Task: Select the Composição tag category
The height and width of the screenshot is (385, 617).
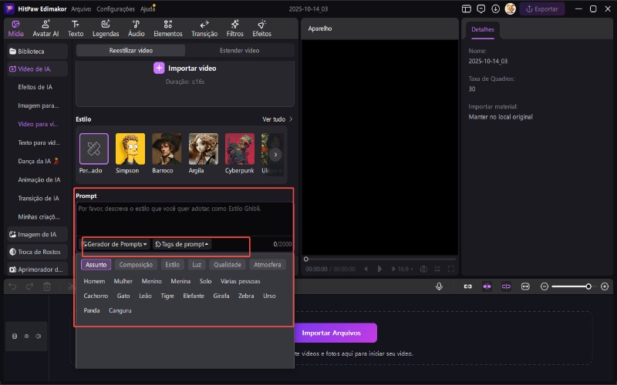Action: click(136, 265)
